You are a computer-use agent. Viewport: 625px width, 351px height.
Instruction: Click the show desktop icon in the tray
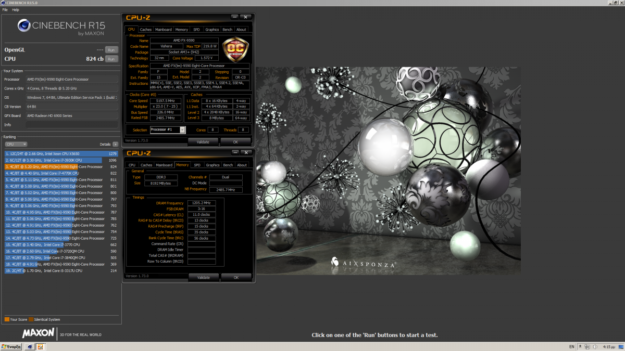point(622,347)
